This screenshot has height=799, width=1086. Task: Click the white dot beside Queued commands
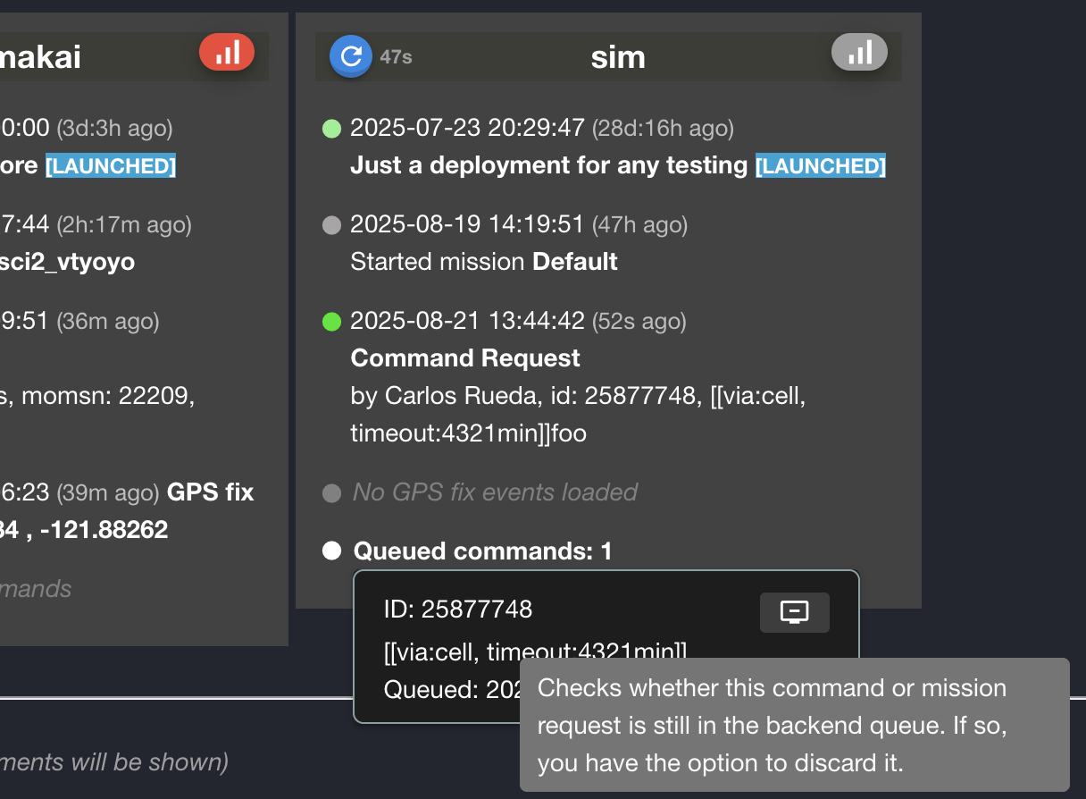(x=331, y=551)
